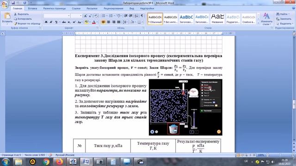Open the Найти search option
296x166 pixels.
(x=283, y=14)
